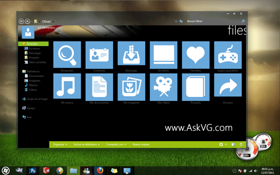Screen dimensions: 280x175
Task: Launch After Effects from the taskbar
Action: click(x=19, y=171)
